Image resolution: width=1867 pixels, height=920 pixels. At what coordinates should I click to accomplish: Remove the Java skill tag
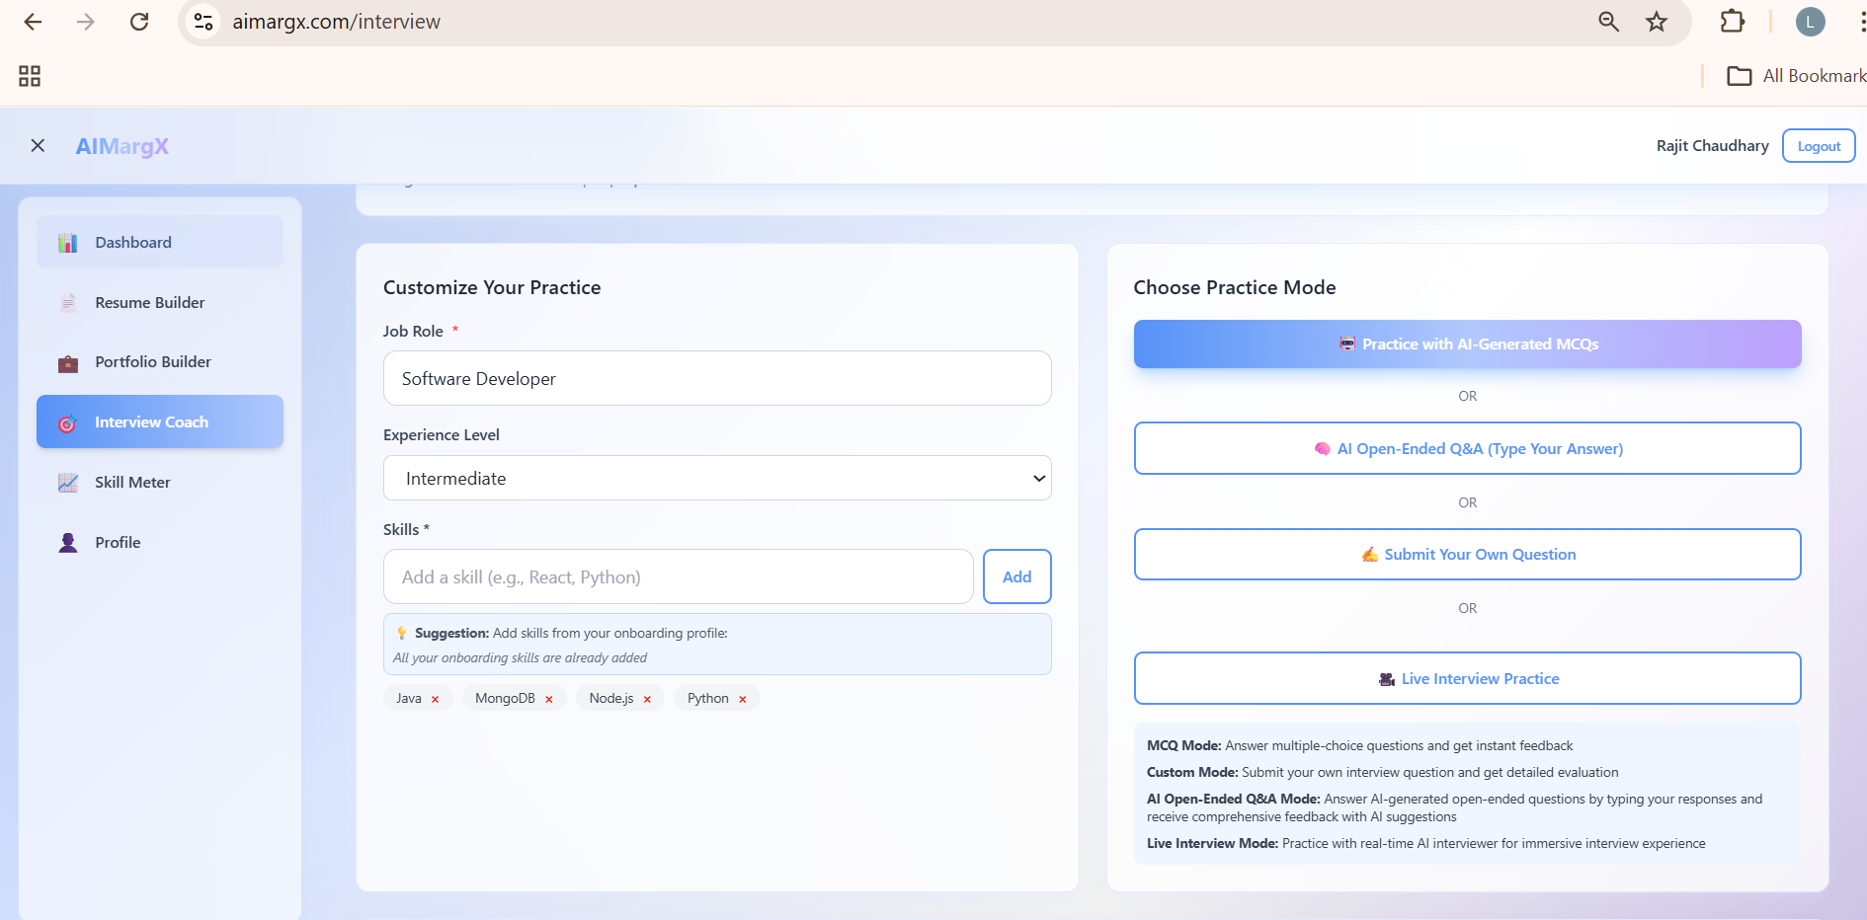(x=434, y=698)
